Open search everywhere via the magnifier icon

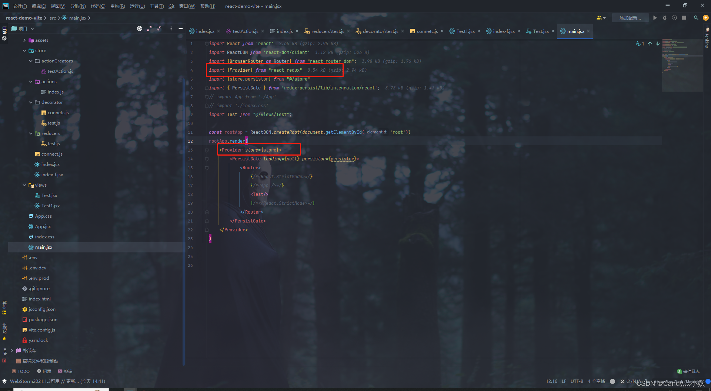click(696, 18)
